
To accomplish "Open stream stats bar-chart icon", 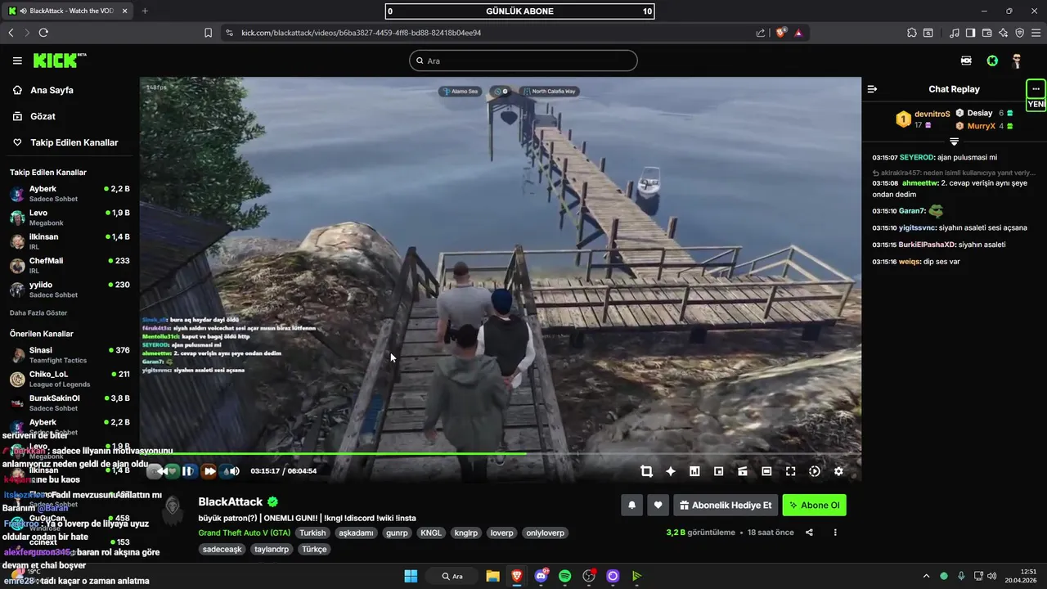I will [x=694, y=471].
